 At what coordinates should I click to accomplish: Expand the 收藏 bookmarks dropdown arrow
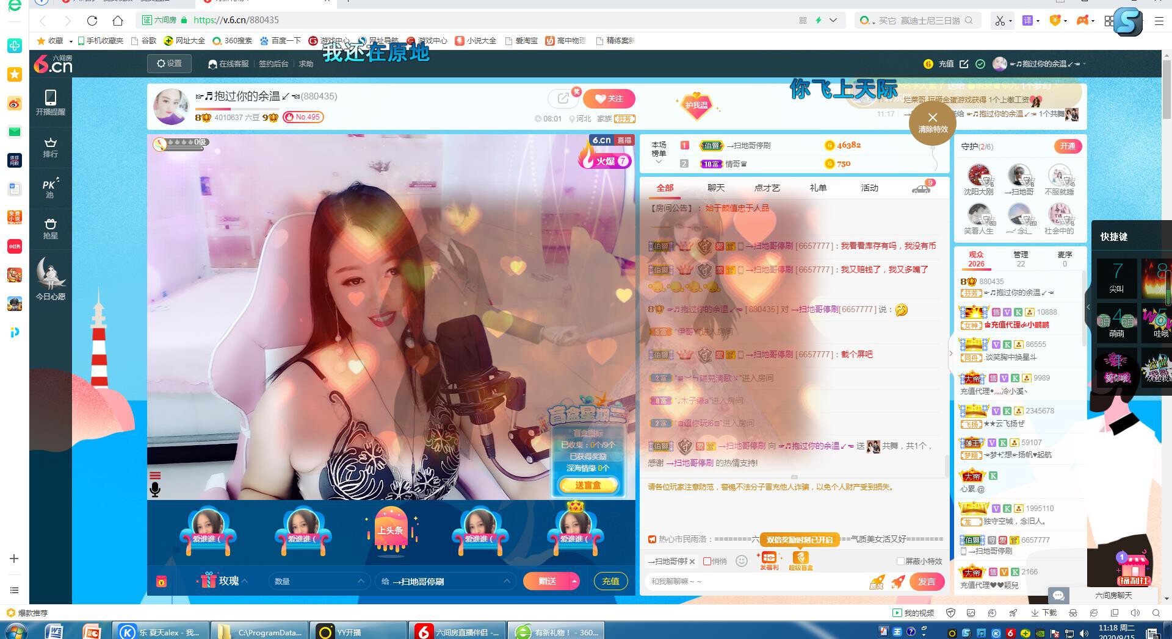[71, 41]
